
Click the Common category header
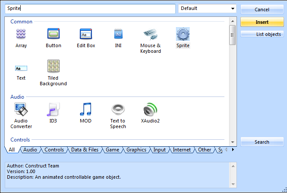click(21, 22)
